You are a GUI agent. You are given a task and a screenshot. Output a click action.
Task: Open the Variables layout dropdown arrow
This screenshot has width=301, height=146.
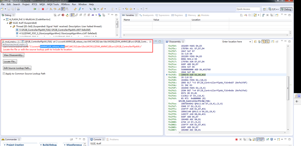click(258, 15)
